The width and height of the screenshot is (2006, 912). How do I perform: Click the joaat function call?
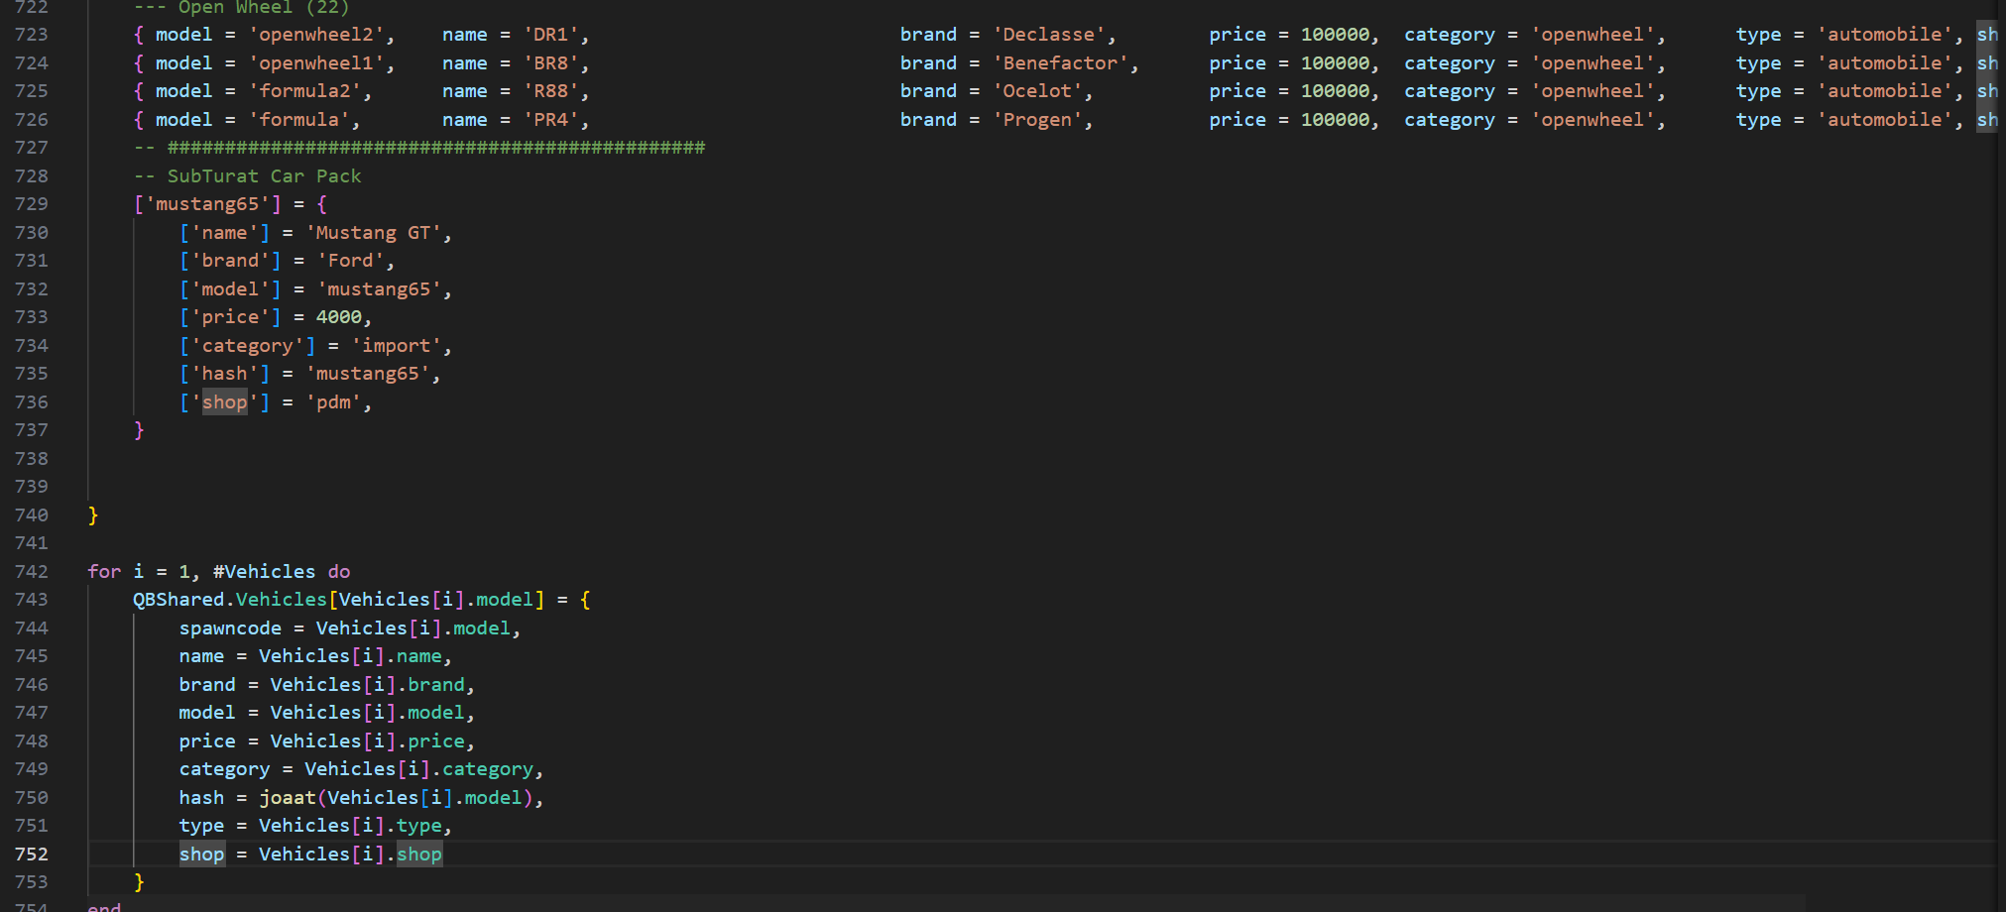point(288,798)
